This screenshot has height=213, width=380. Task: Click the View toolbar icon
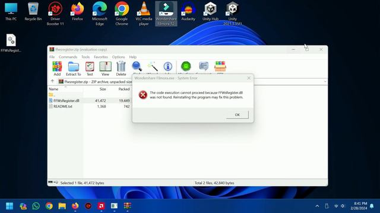pyautogui.click(x=106, y=69)
